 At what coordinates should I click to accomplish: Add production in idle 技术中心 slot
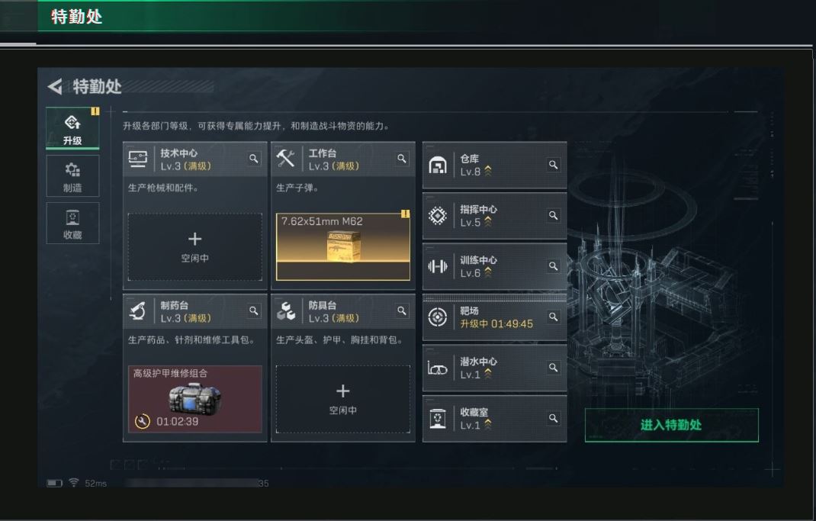point(194,246)
